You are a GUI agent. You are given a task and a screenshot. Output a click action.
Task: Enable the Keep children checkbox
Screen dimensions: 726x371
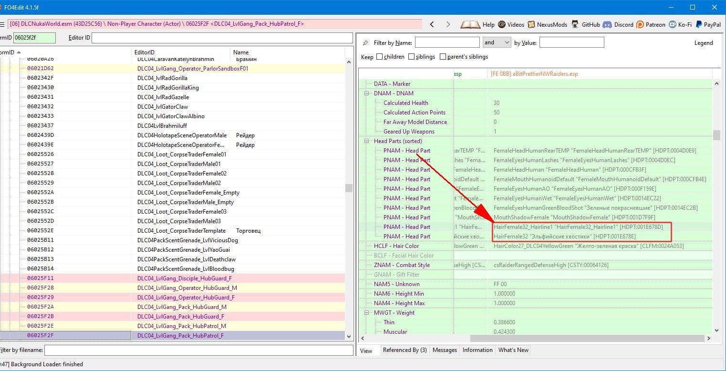(x=379, y=57)
